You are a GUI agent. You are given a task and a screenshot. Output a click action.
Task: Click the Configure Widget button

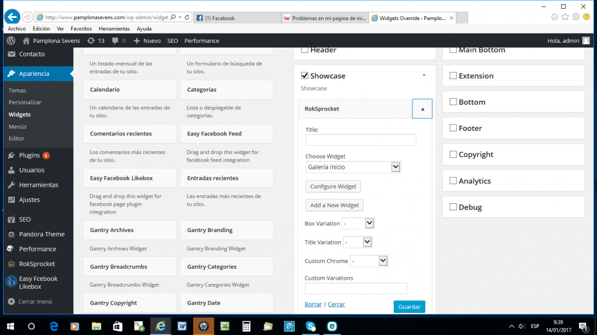point(333,186)
